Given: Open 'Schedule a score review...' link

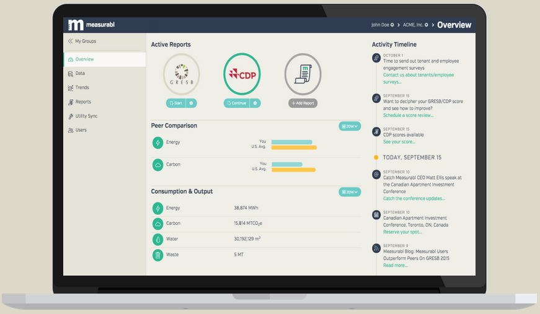Looking at the screenshot, I should click(409, 115).
